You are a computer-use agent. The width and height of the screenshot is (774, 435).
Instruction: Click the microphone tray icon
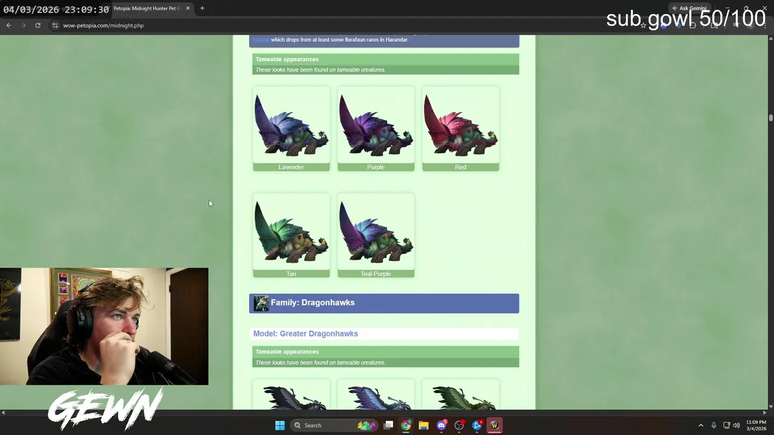click(714, 425)
